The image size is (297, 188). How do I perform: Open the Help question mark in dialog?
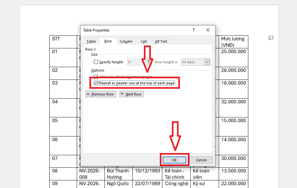[194, 30]
